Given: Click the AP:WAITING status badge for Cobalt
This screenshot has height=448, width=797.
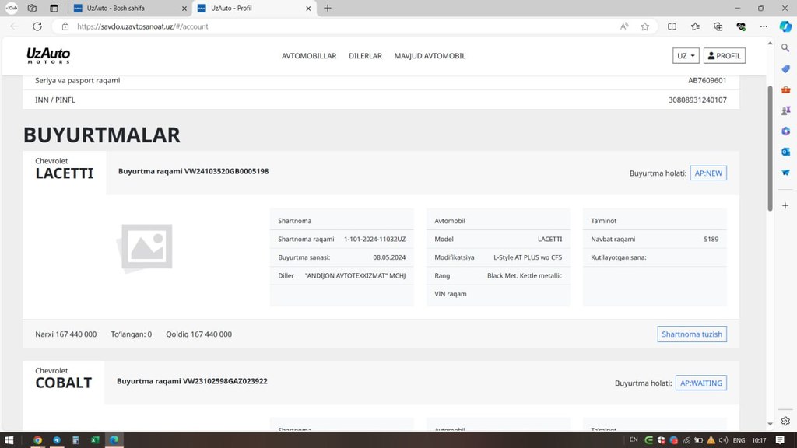Looking at the screenshot, I should tap(700, 383).
